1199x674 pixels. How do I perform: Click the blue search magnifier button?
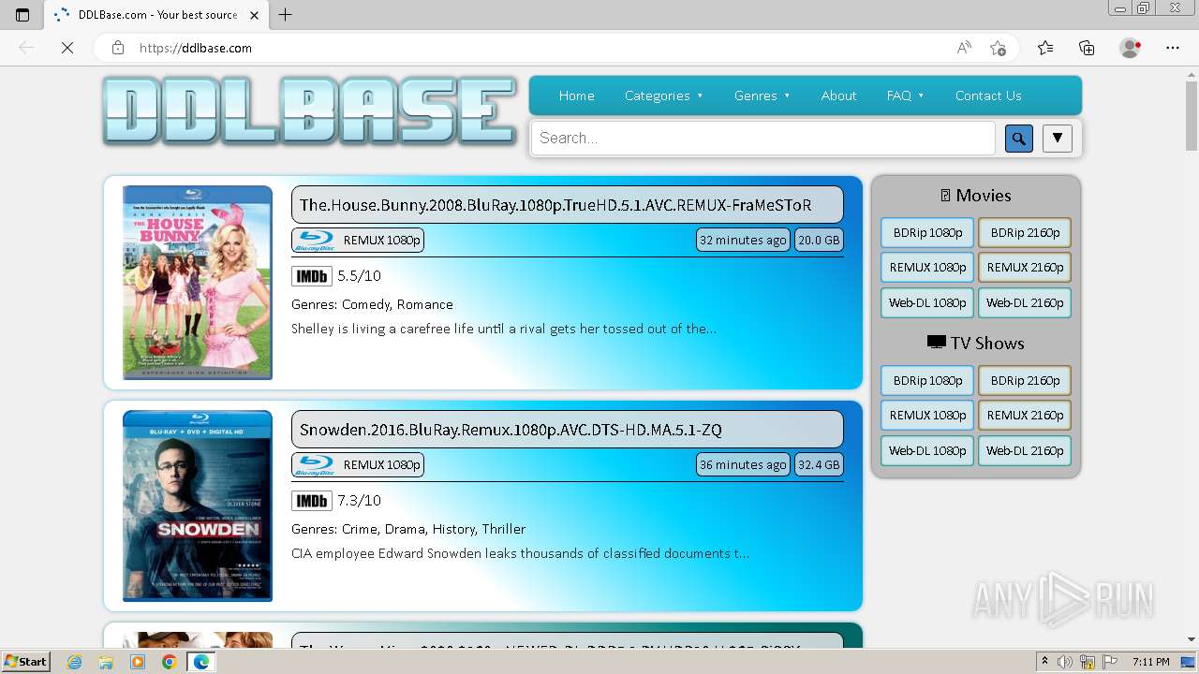1018,139
